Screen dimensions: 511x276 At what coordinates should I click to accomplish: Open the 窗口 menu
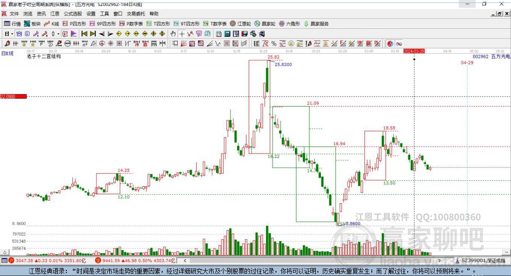pos(118,13)
